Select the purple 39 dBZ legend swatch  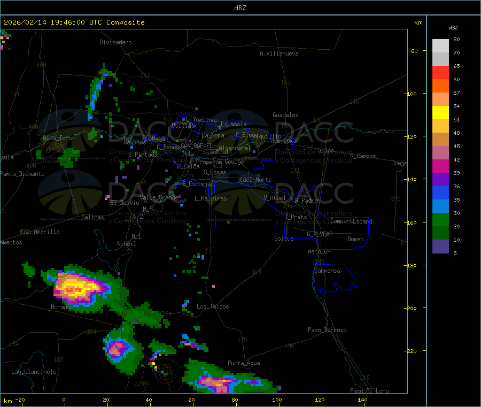click(440, 180)
